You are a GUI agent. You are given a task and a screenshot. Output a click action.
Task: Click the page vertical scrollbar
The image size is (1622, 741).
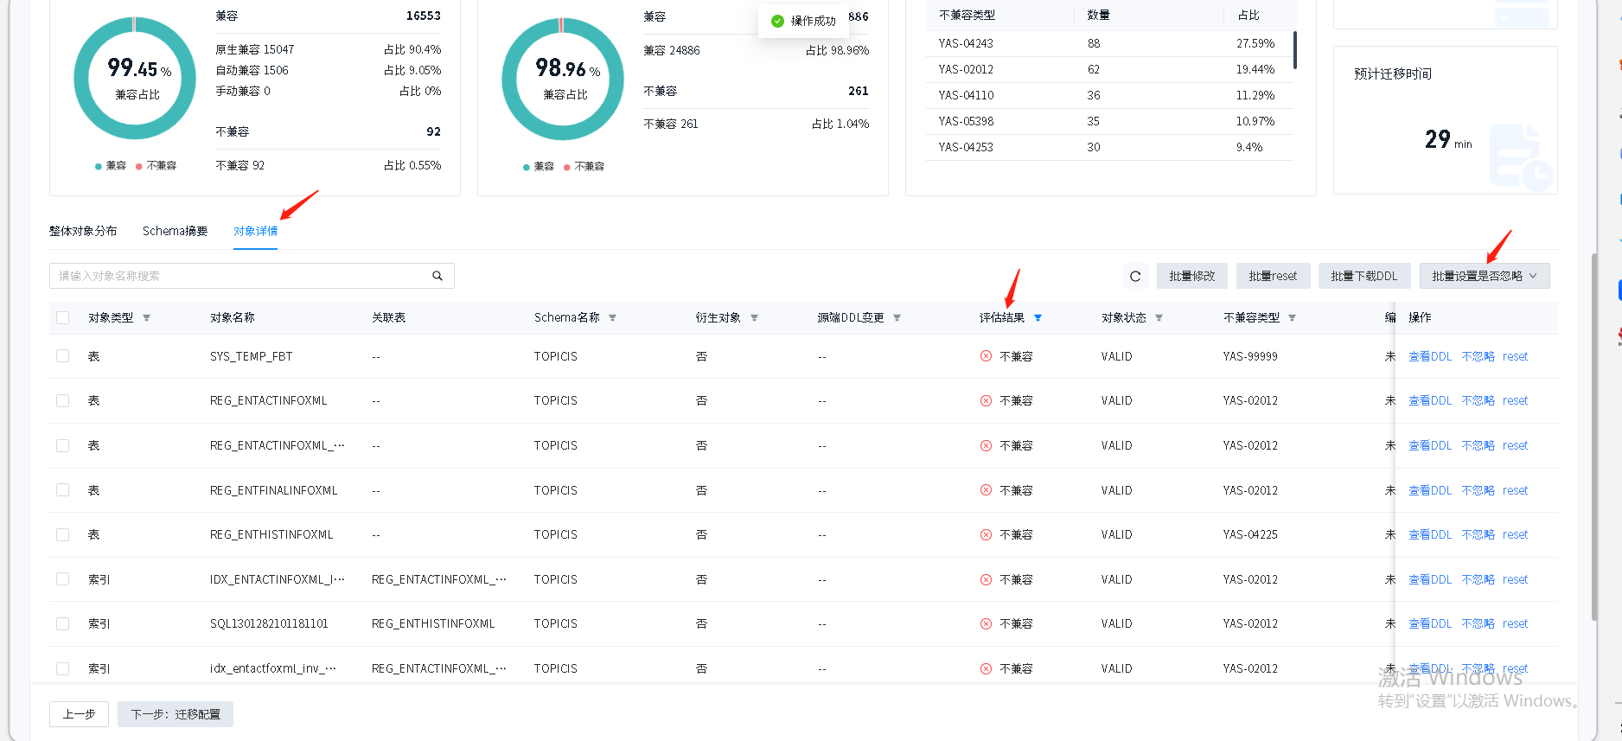click(x=1594, y=437)
